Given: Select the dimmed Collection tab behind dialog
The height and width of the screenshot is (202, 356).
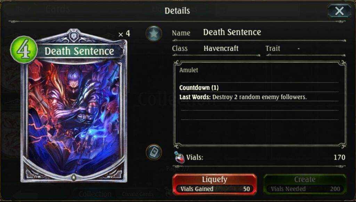Looking at the screenshot, I should pos(95,194).
